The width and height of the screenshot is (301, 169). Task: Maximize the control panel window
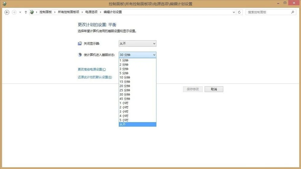285,3
